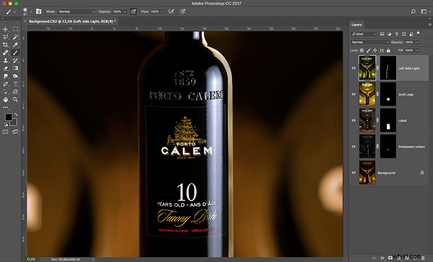
Task: Select the Brush tool in toolbox
Action: point(15,52)
